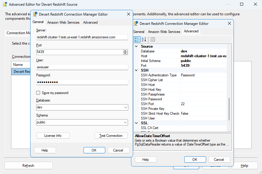The width and height of the screenshot is (262, 174).
Task: Open the Database dropdown list
Action: click(x=125, y=107)
